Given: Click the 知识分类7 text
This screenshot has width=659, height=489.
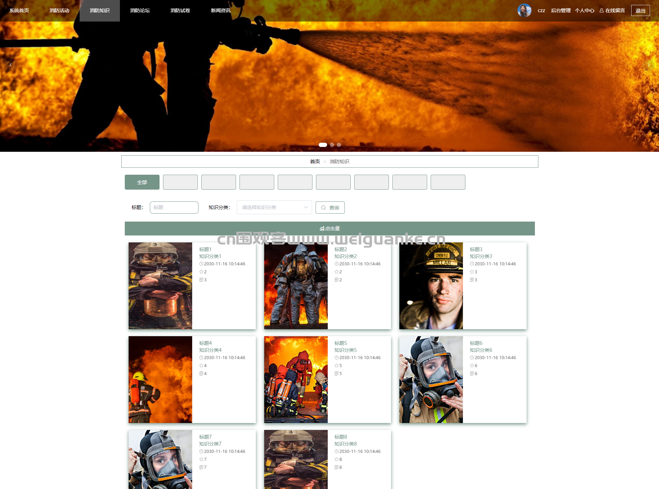Looking at the screenshot, I should pyautogui.click(x=210, y=444).
